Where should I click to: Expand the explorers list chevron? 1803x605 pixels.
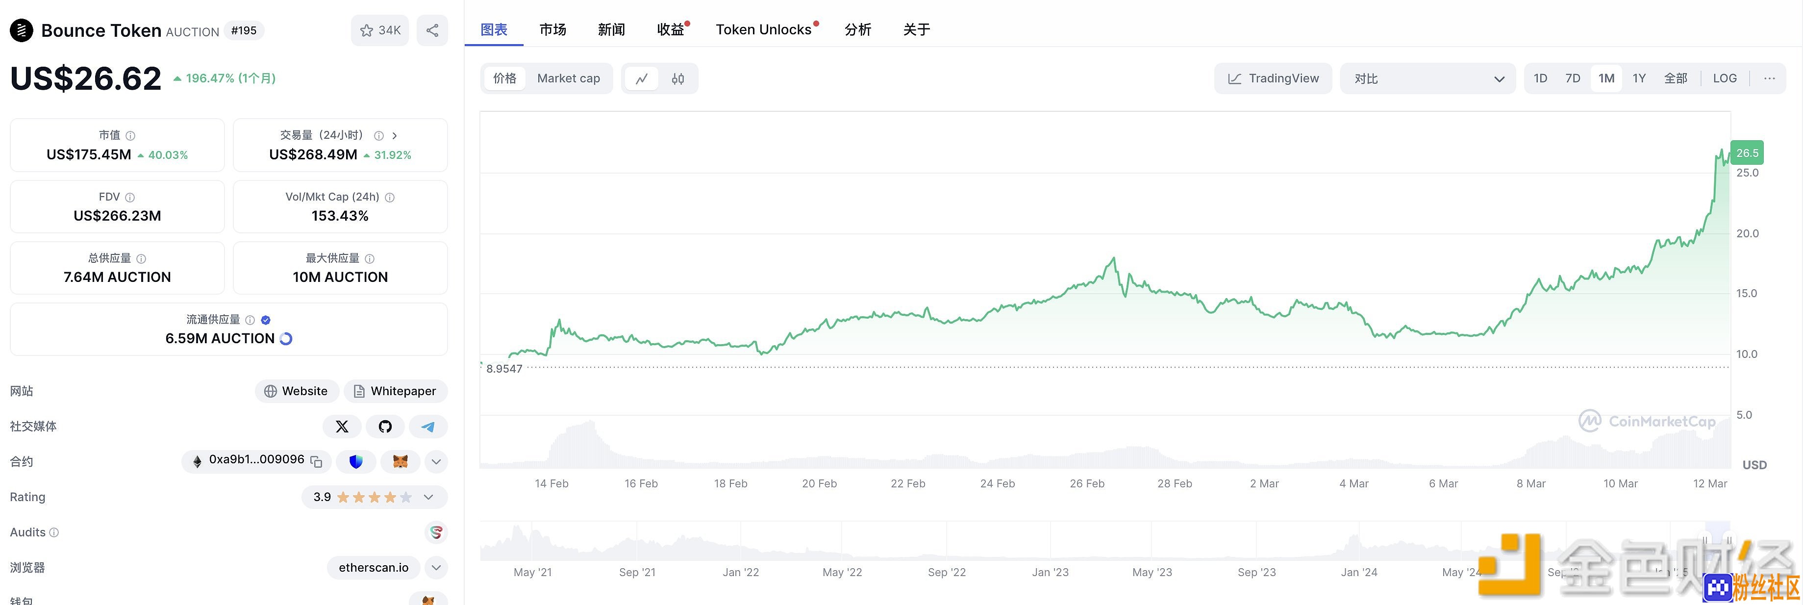436,568
